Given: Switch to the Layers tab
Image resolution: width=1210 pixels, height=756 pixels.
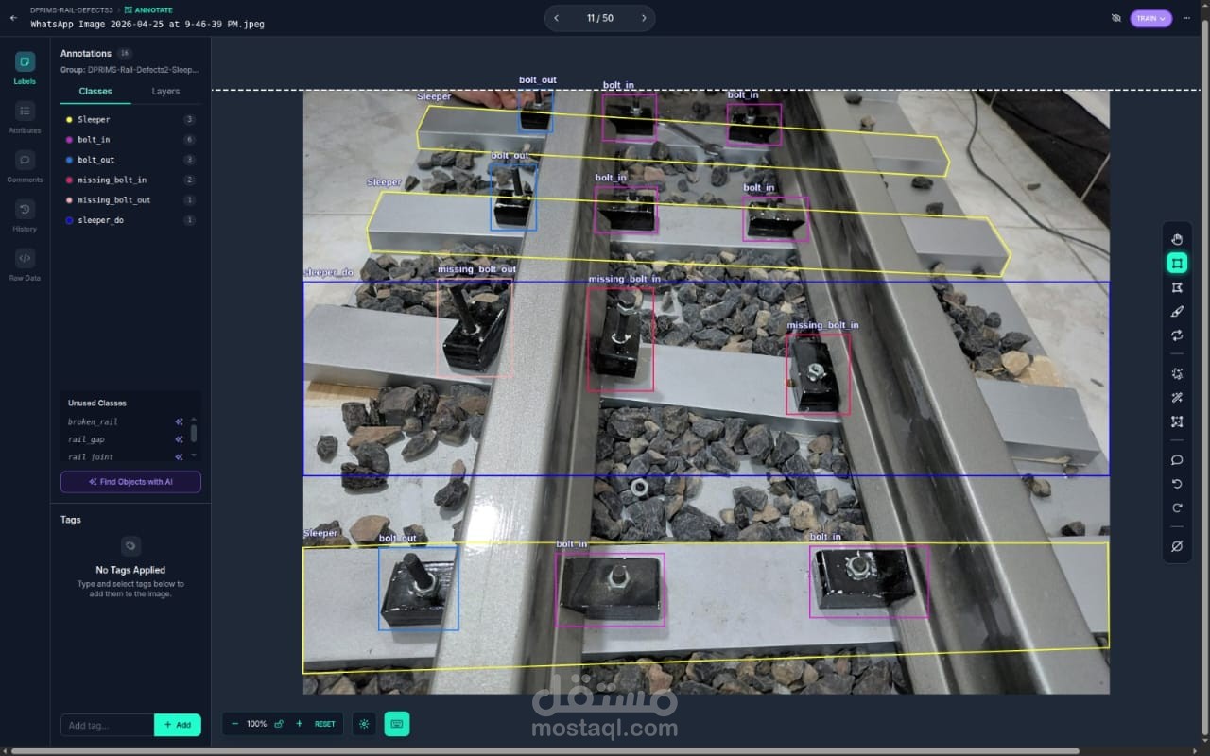Looking at the screenshot, I should [x=165, y=92].
